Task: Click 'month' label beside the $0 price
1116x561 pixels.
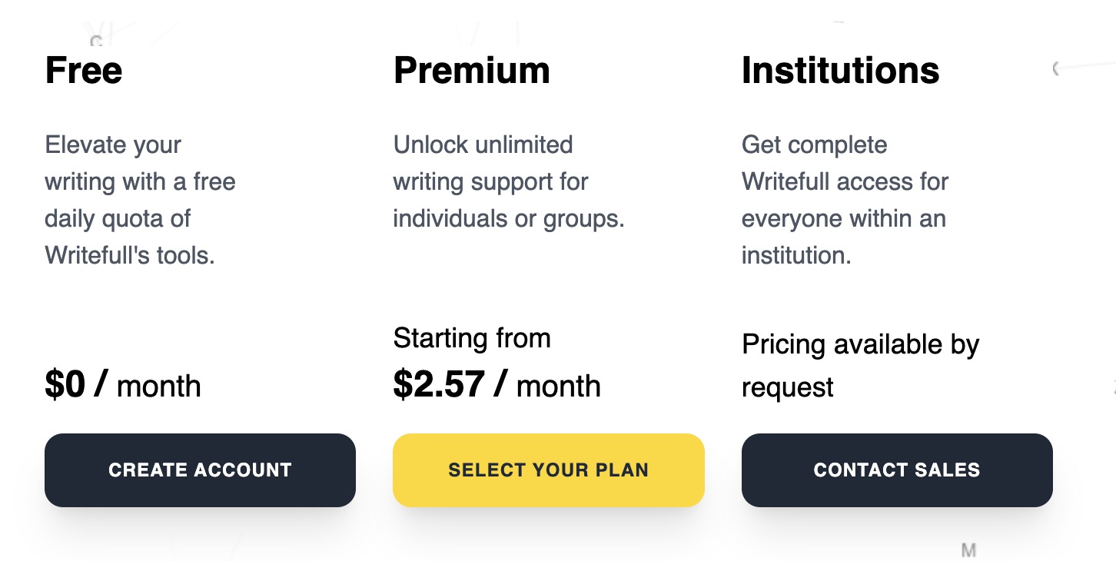Action: (x=159, y=386)
